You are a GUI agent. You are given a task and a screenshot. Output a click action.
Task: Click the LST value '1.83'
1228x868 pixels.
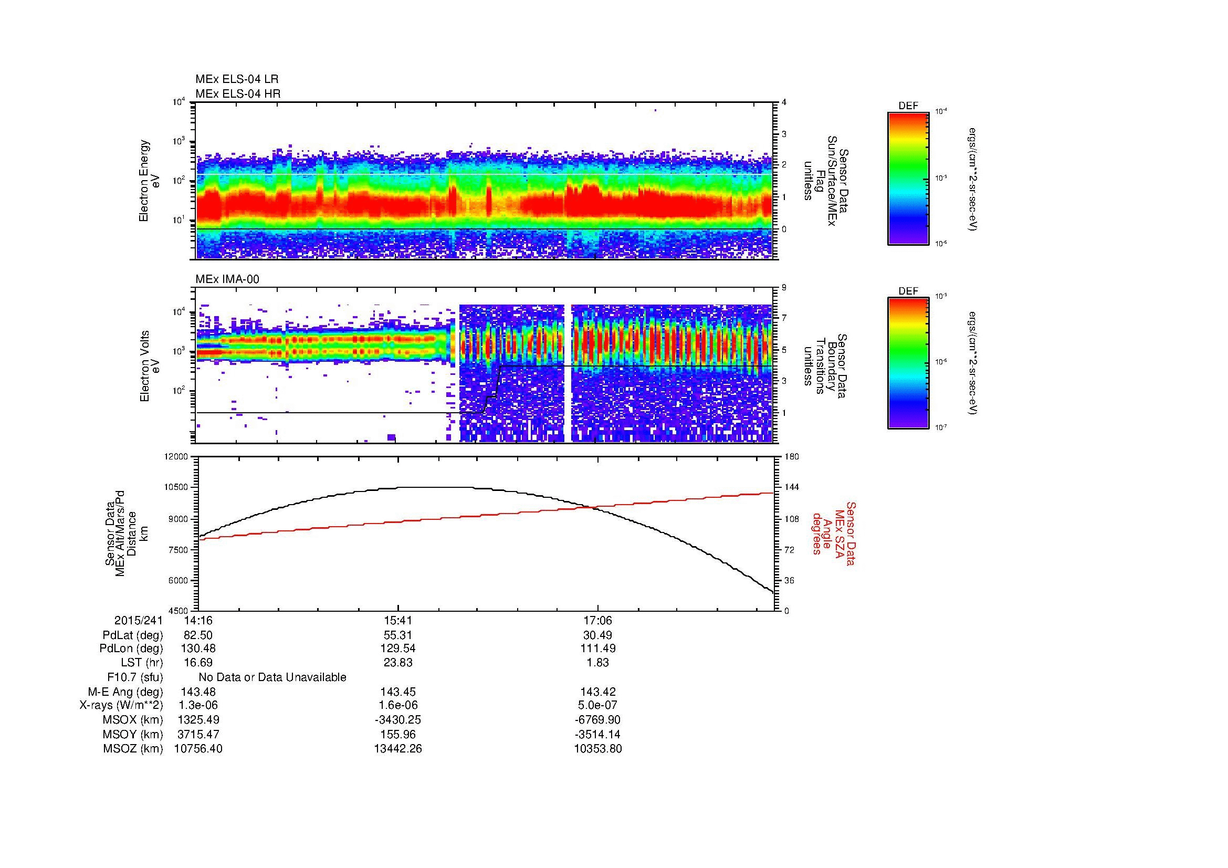[597, 663]
